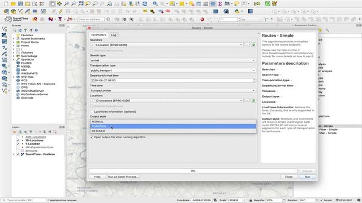This screenshot has width=362, height=203.
Task: Select the Pan Map hand tool
Action: (53, 4)
